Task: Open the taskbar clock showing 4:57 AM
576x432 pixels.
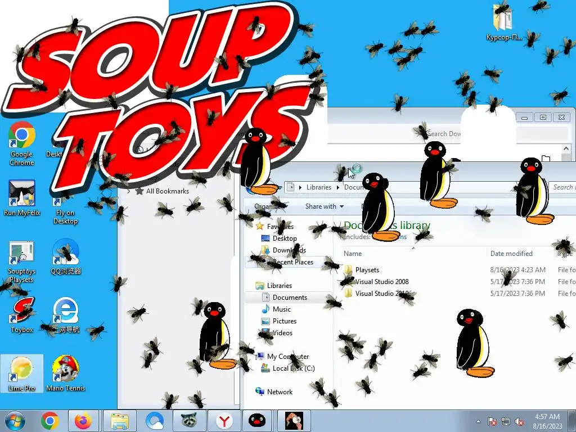Action: coord(547,421)
